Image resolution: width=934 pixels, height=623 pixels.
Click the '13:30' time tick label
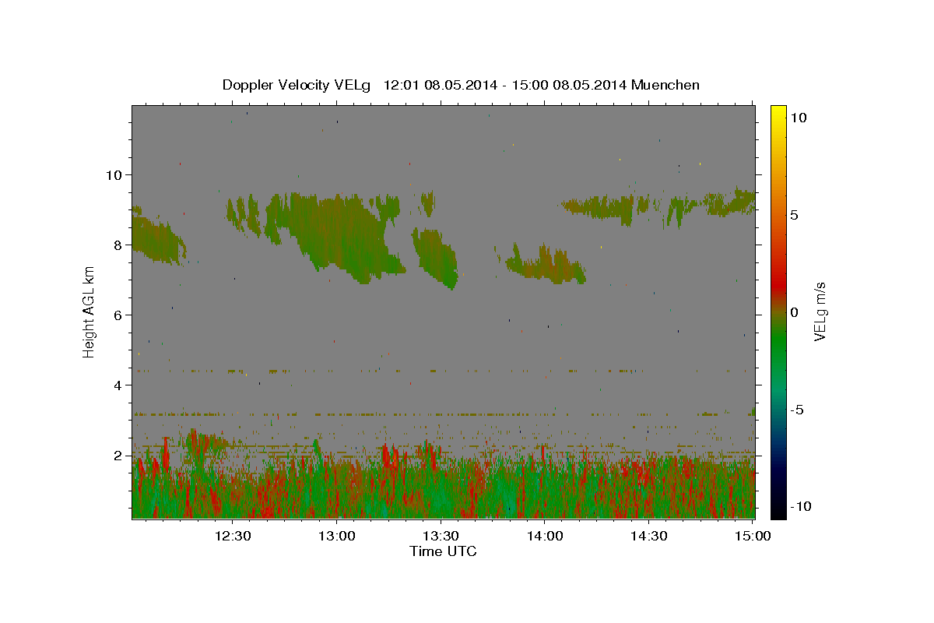441,536
